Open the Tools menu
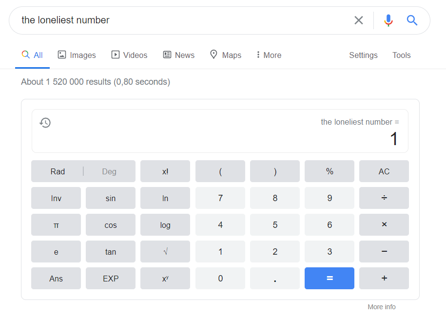446x317 pixels. 401,55
